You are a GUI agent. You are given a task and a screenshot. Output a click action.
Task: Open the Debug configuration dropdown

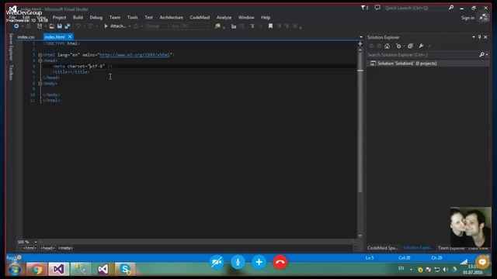pos(157,26)
